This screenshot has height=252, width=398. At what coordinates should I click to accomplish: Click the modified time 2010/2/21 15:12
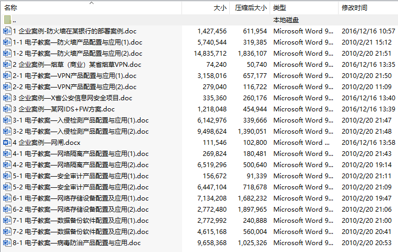[367, 42]
